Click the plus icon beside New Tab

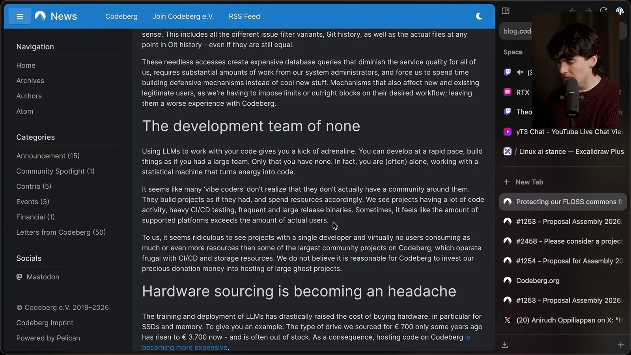[507, 182]
